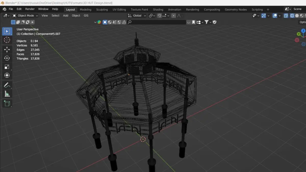This screenshot has width=306, height=172.
Task: Switch to solid viewport shading
Action: 297,16
